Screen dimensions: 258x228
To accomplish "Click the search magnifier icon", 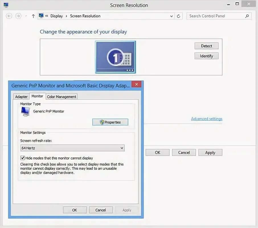I will coord(247,16).
